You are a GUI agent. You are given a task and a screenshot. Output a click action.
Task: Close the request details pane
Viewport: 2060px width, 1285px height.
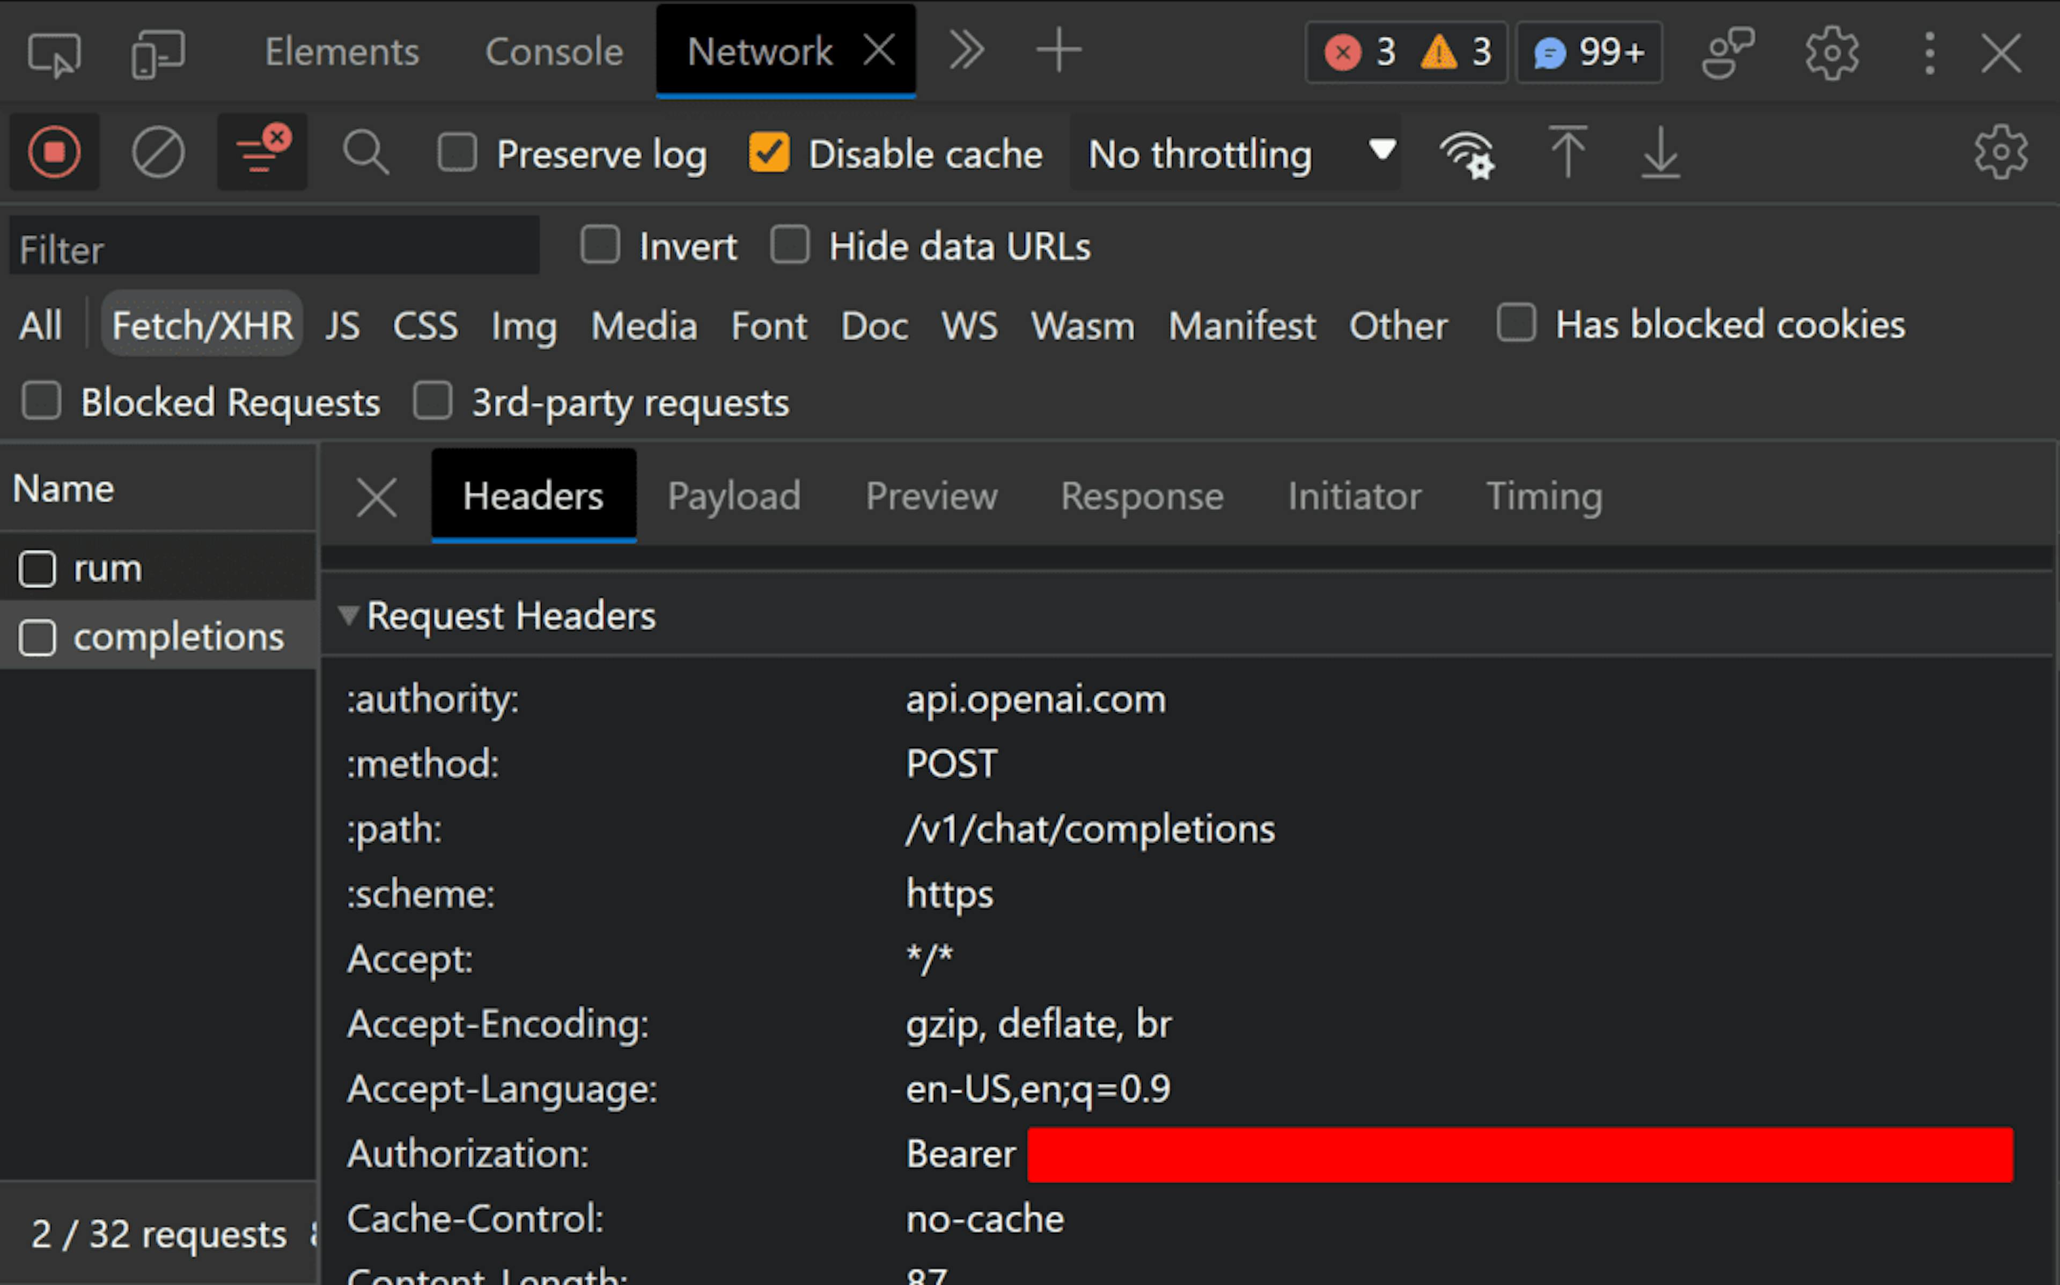click(377, 497)
